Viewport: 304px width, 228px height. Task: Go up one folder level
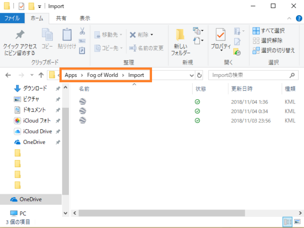coord(41,75)
